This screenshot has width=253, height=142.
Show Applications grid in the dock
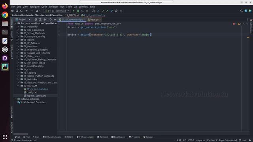pyautogui.click(x=5, y=137)
